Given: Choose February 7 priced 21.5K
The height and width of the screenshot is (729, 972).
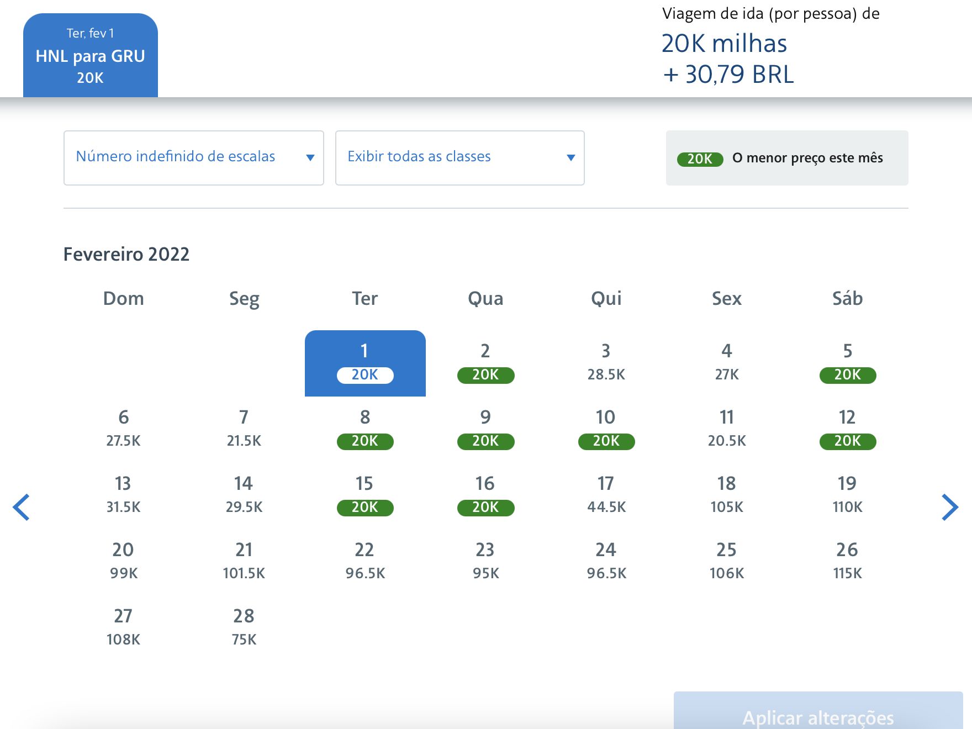Looking at the screenshot, I should (x=244, y=430).
